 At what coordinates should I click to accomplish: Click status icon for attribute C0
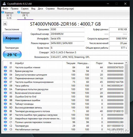(x=5, y=118)
